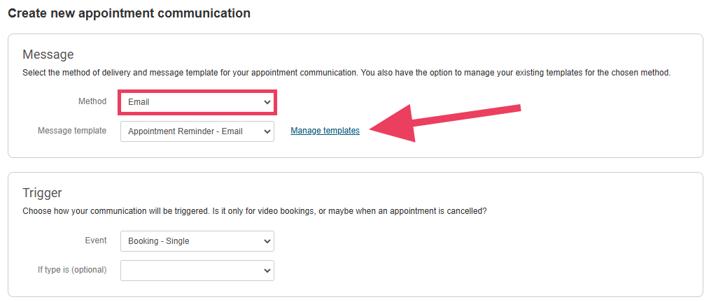709x302 pixels.
Task: Click the Message template field label
Action: pyautogui.click(x=72, y=131)
